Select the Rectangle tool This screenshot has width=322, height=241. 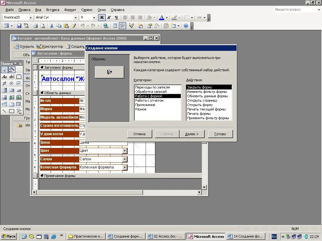click(12, 111)
